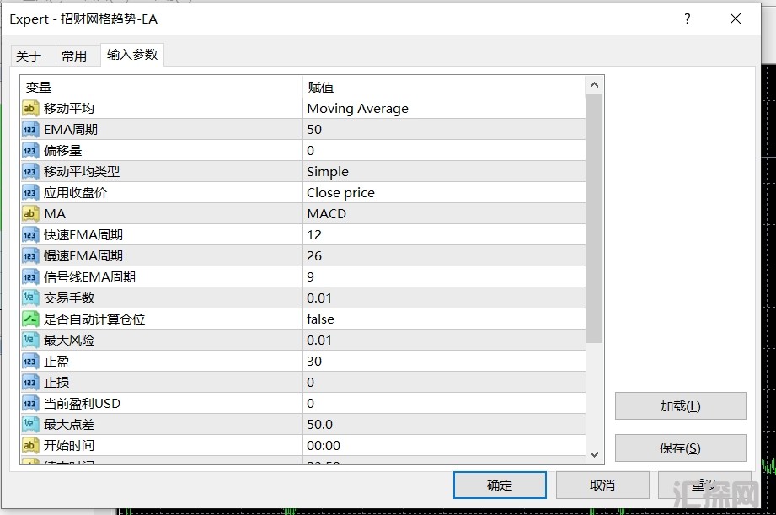Click the double-type icon beside 交易手数
Screen dimensions: 776x515
29,298
